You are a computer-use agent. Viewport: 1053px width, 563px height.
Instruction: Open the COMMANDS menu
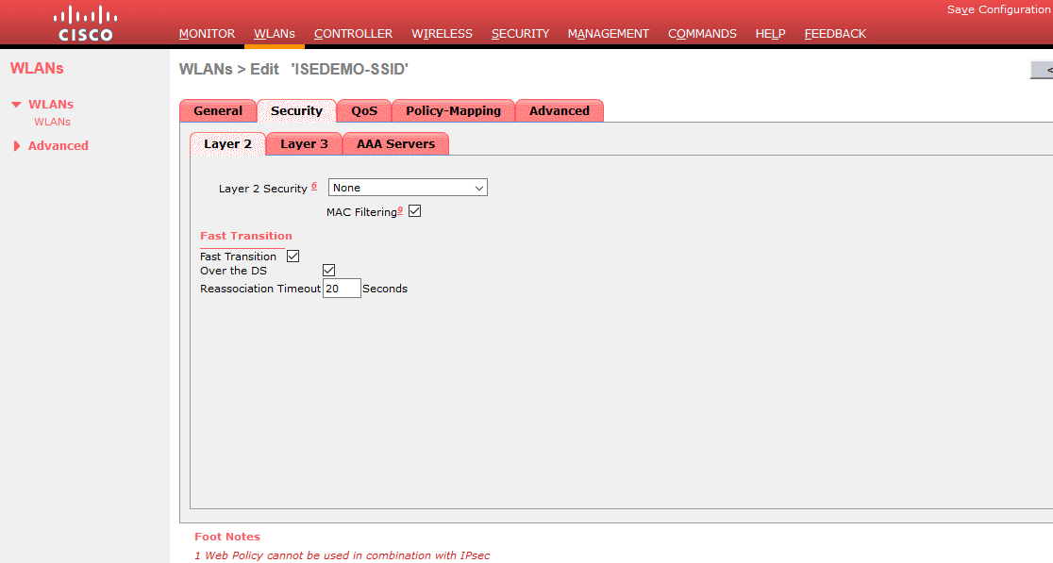tap(702, 34)
